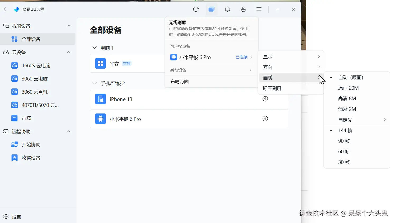Click the Android icon of 小米平板 6 Pro row
Image resolution: width=394 pixels, height=223 pixels.
[100, 119]
